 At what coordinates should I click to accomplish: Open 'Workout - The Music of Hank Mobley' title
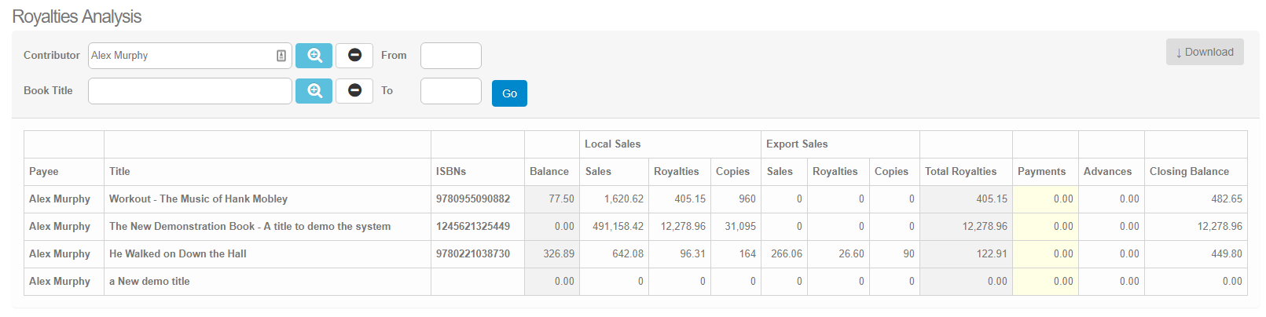pos(198,199)
